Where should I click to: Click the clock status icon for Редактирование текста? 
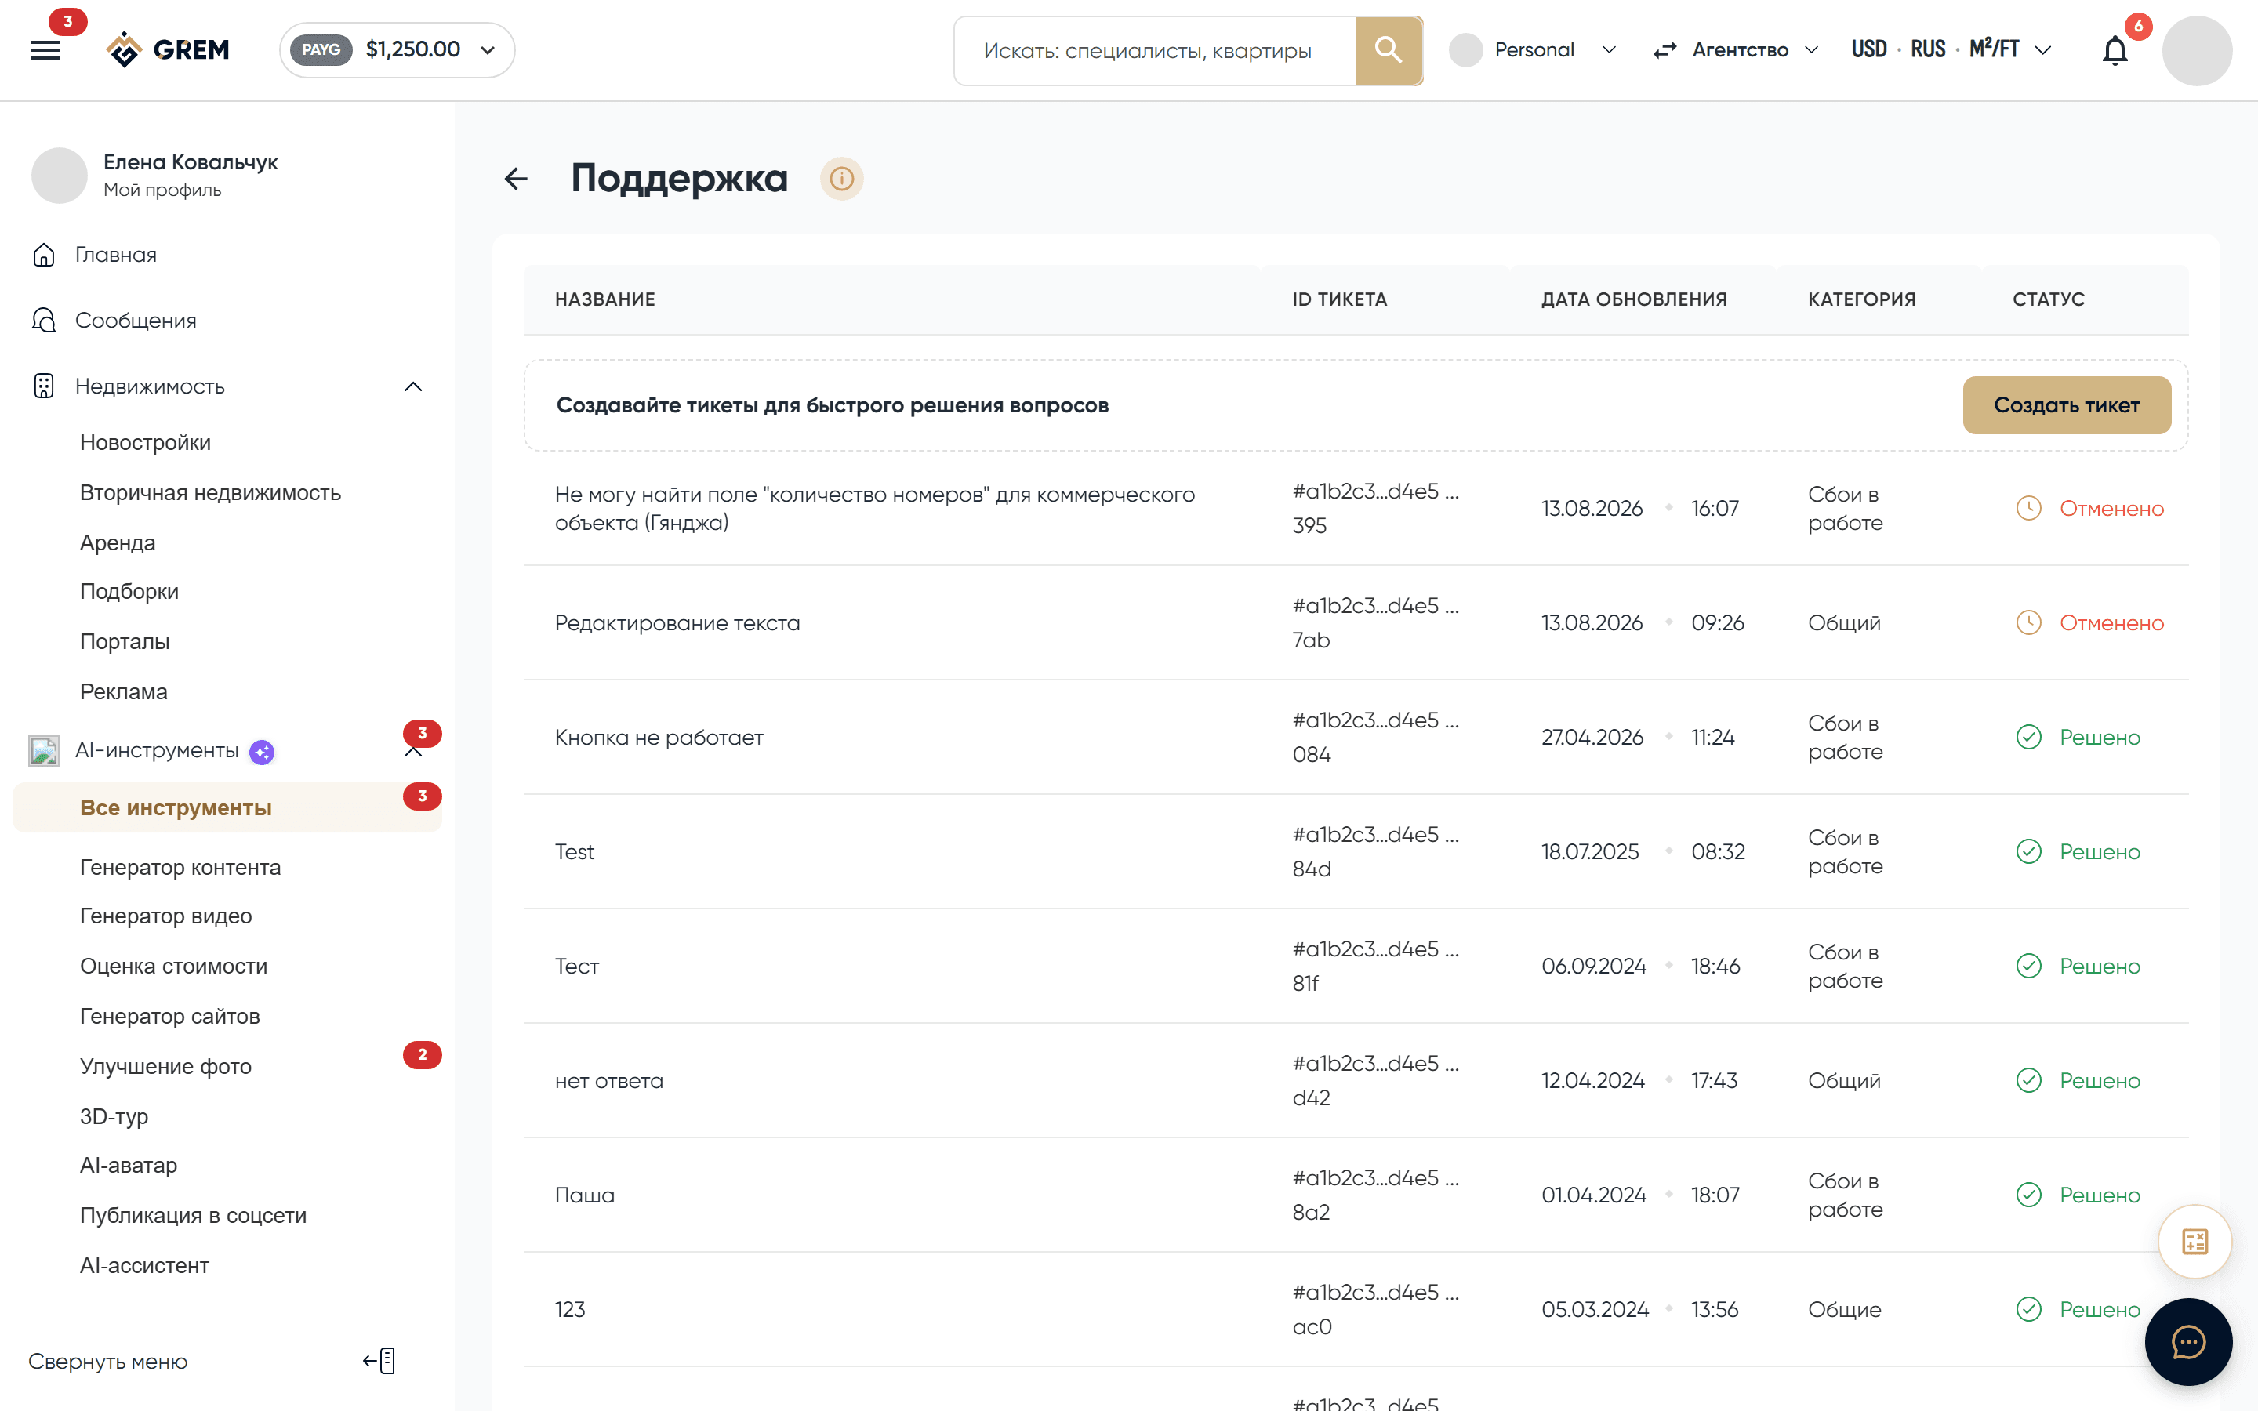(x=2028, y=622)
